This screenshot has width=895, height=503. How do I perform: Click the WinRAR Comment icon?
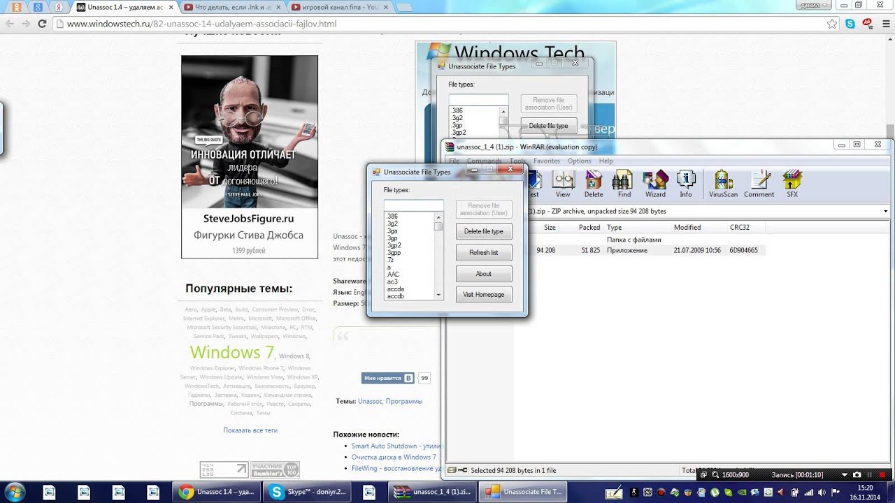click(759, 184)
